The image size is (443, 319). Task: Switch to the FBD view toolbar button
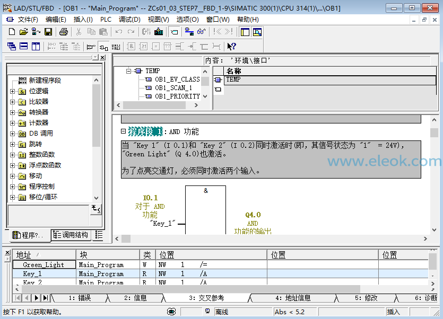103,47
